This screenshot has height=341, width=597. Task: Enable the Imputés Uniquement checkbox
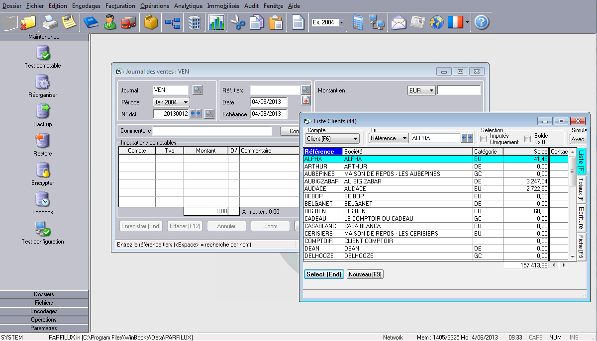coord(483,139)
